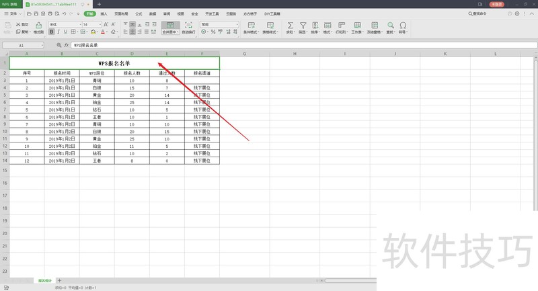Click the horizontal scrollbar at the bottom
The height and width of the screenshot is (291, 538).
pyautogui.click(x=350, y=280)
